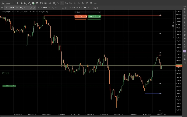Switch to the USDJPY chart tab
Screen dimensions: 187x117
[x=12, y=7]
